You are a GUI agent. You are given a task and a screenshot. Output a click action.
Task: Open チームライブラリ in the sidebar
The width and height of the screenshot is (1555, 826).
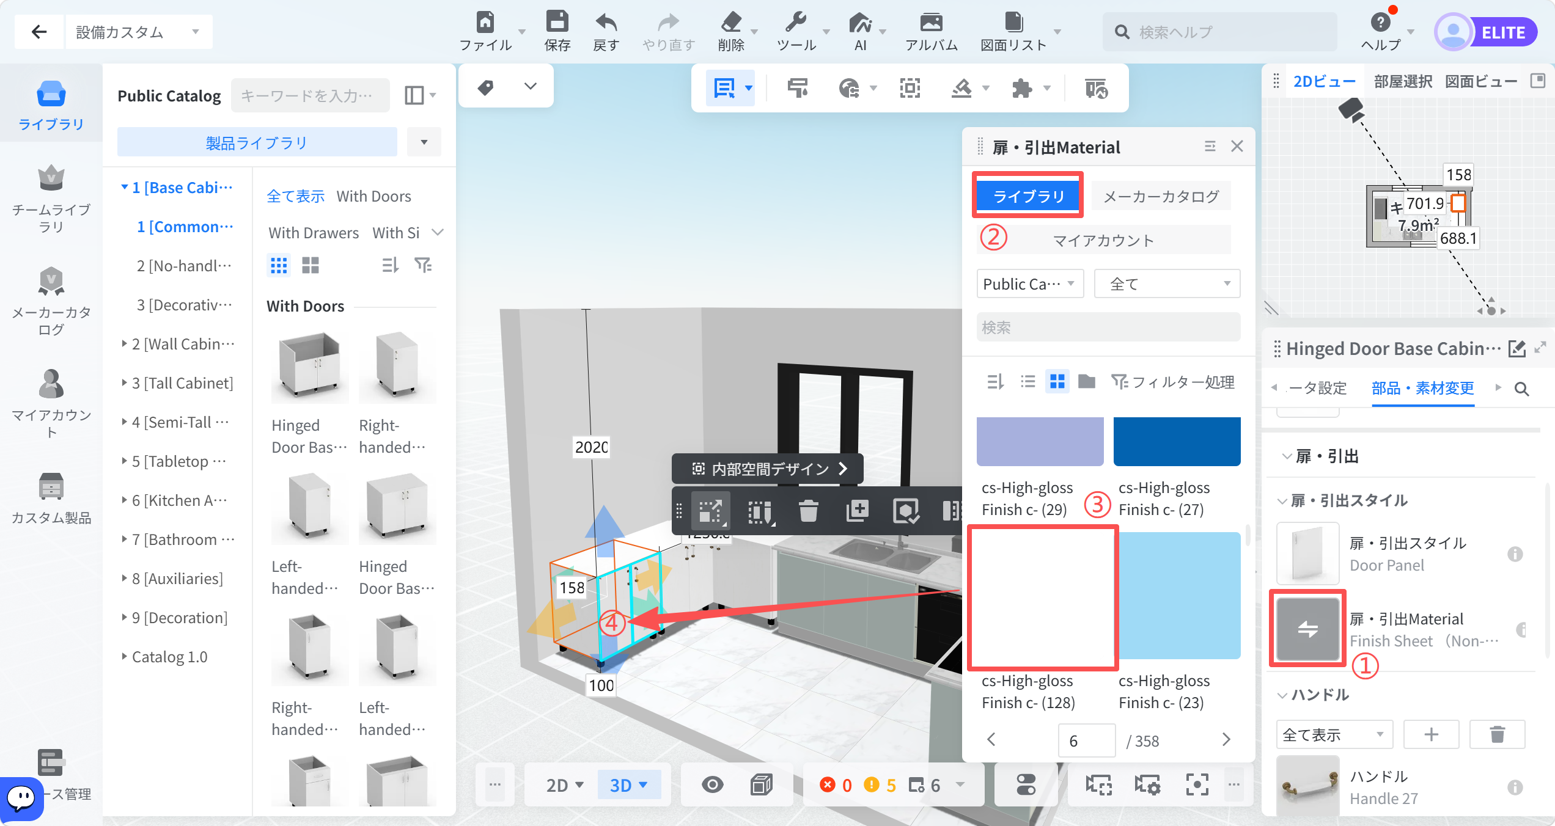point(51,199)
